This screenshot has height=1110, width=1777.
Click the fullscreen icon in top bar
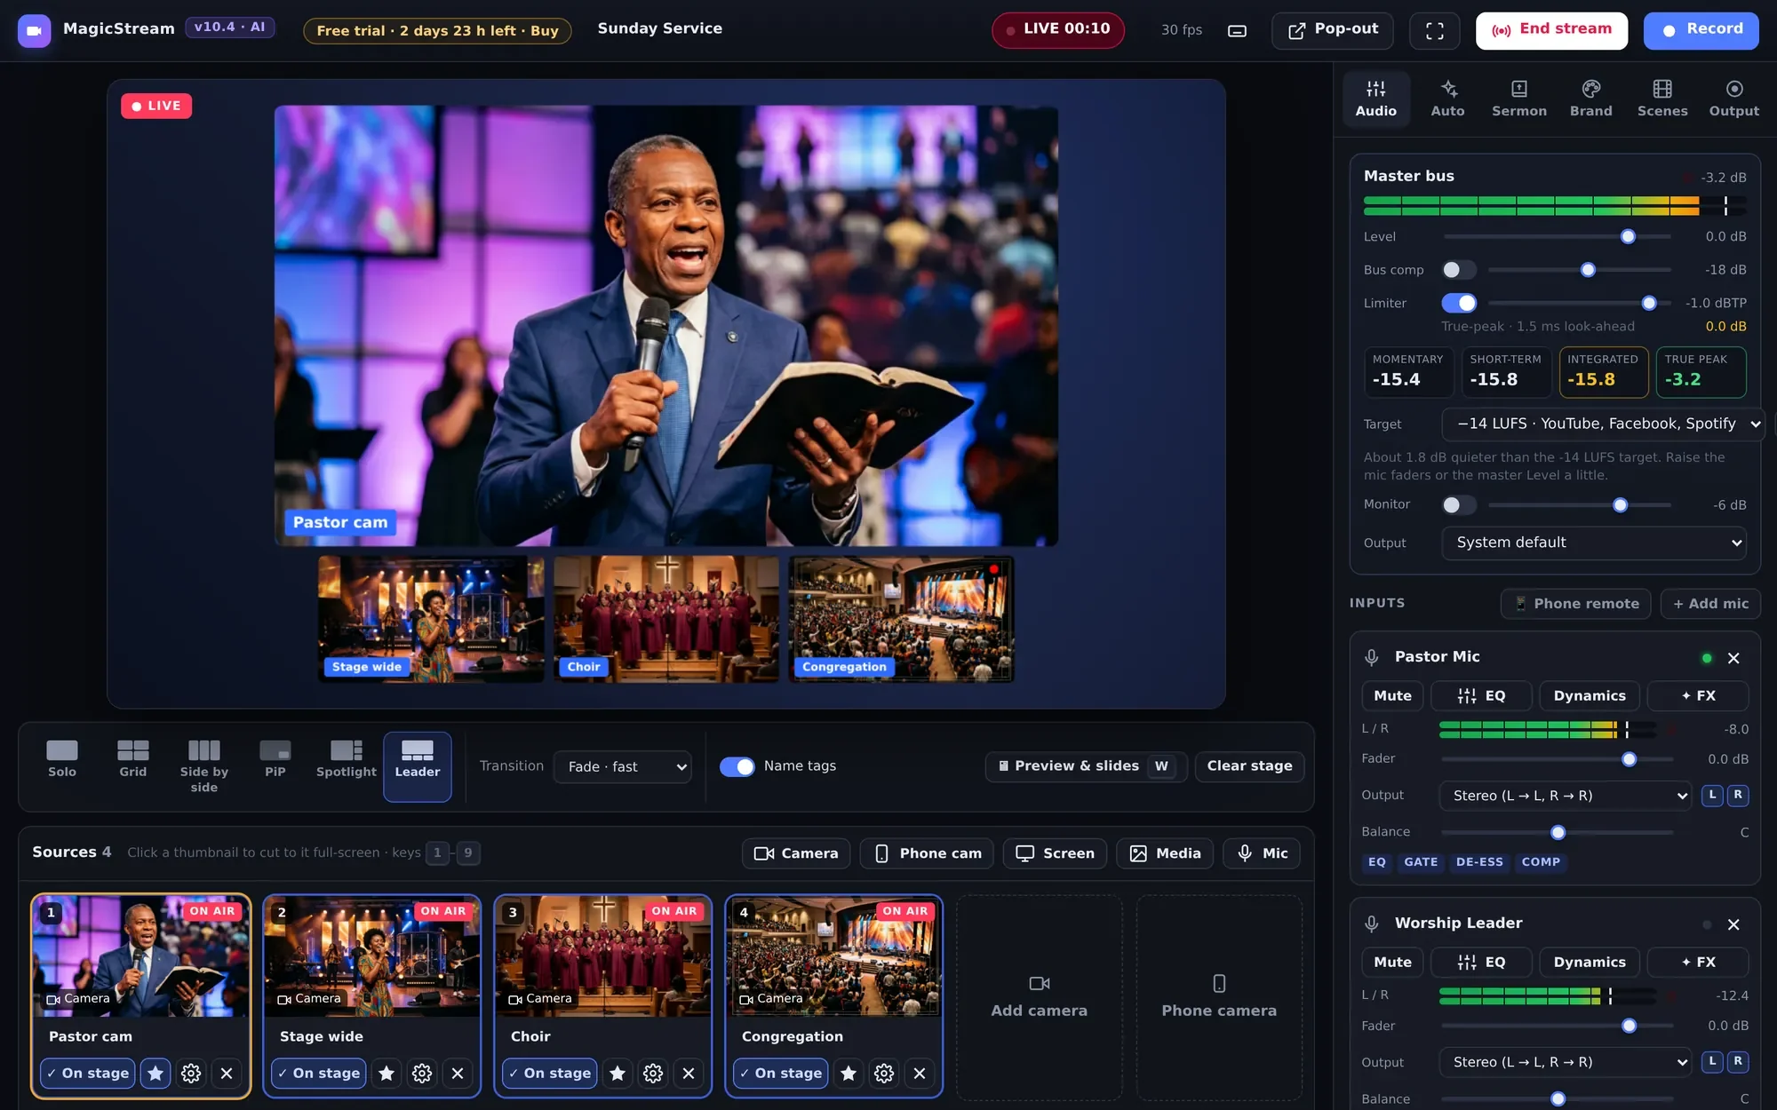pyautogui.click(x=1434, y=31)
